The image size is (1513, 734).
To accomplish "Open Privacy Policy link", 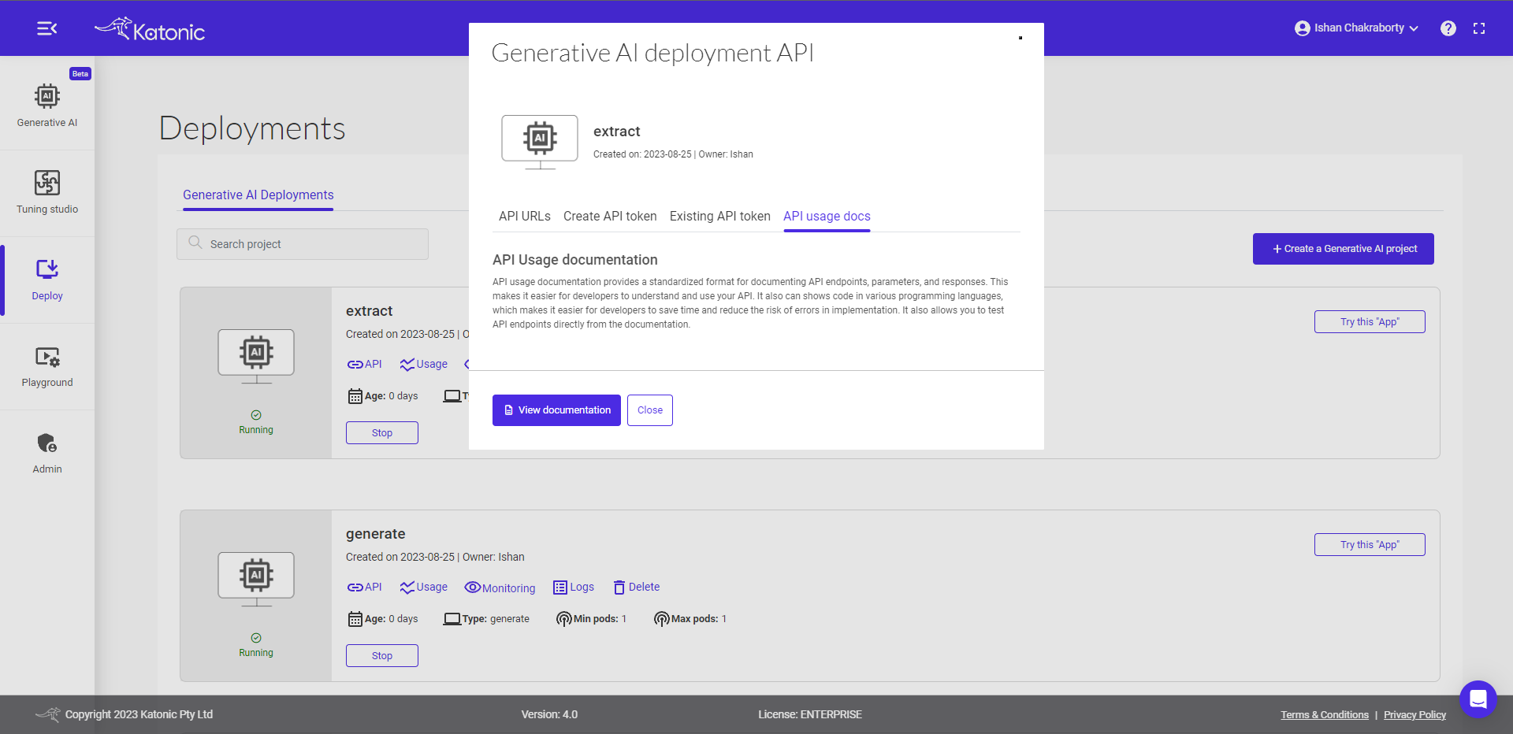I will coord(1414,715).
